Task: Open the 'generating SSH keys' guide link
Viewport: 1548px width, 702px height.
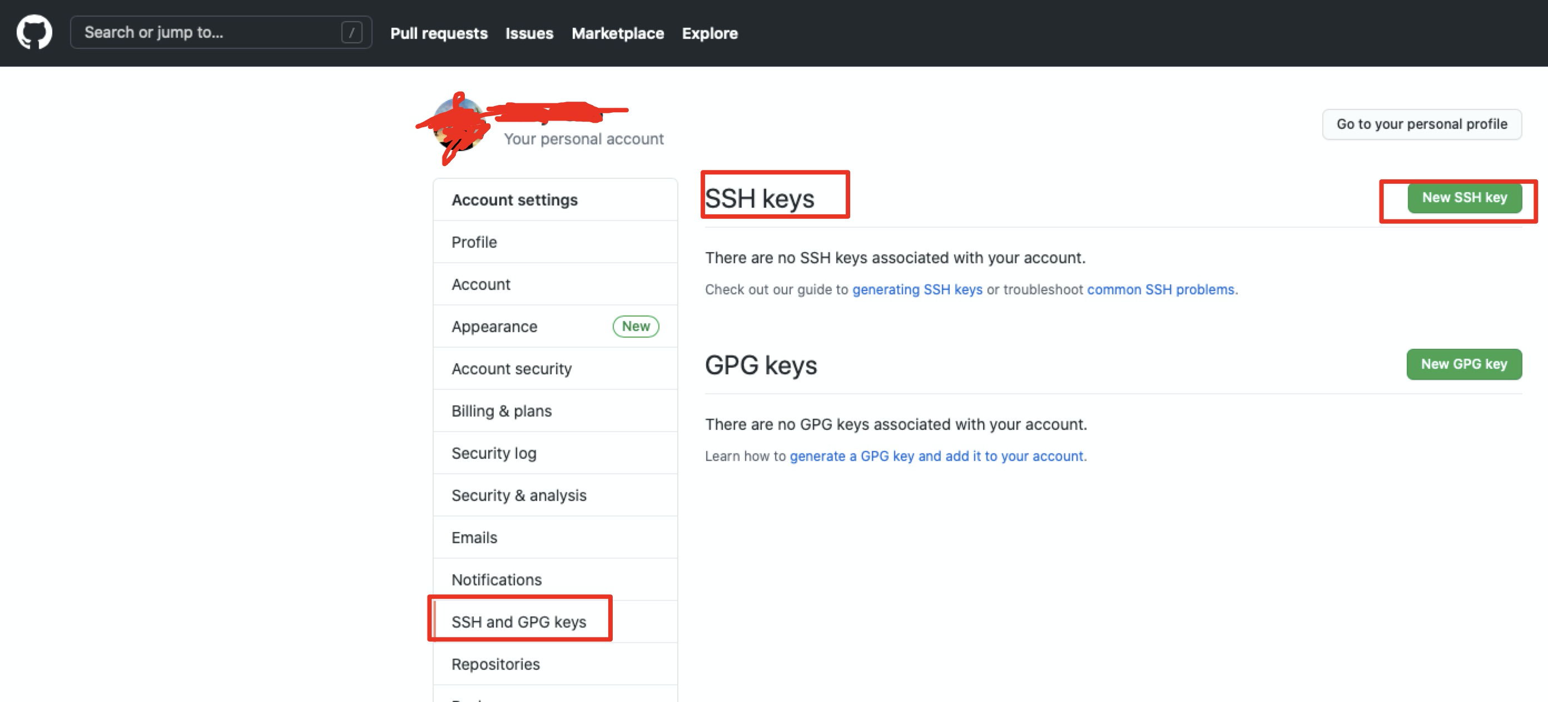Action: (x=917, y=289)
